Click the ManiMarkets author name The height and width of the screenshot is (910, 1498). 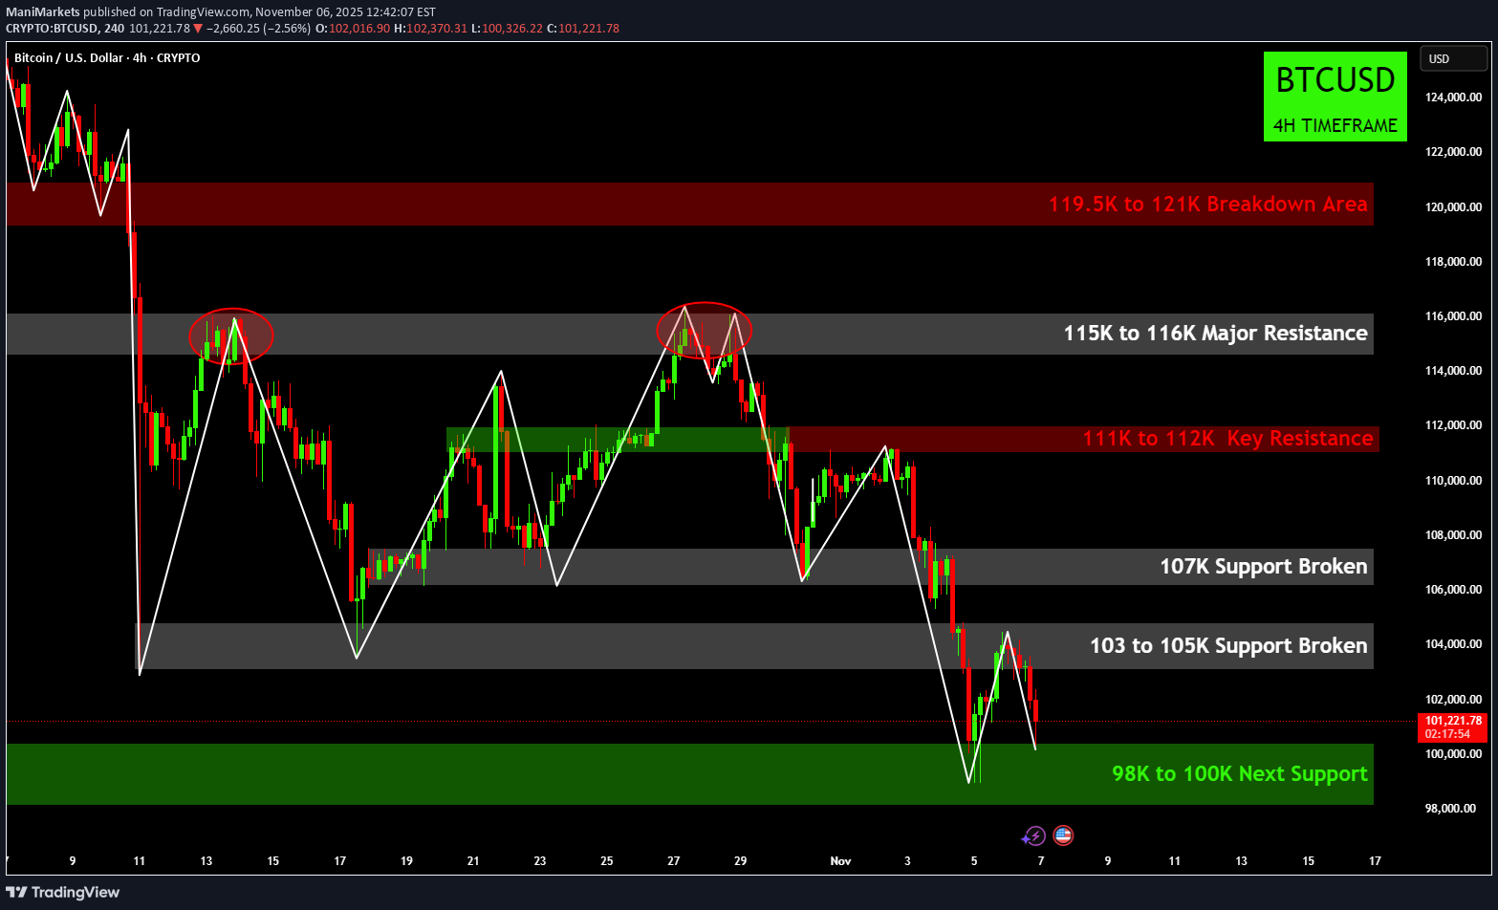pyautogui.click(x=42, y=12)
